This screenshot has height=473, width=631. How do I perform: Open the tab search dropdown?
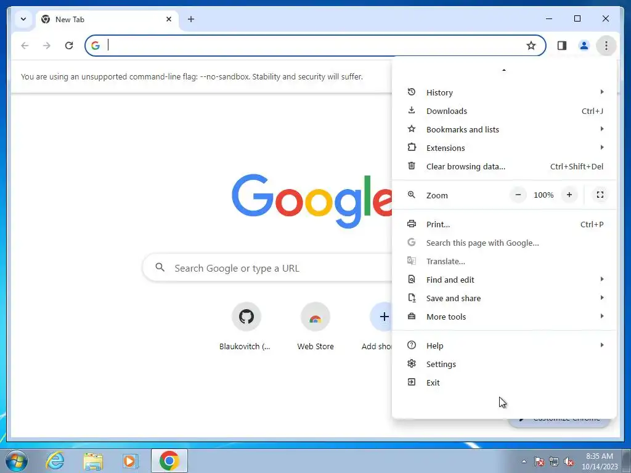coord(23,19)
